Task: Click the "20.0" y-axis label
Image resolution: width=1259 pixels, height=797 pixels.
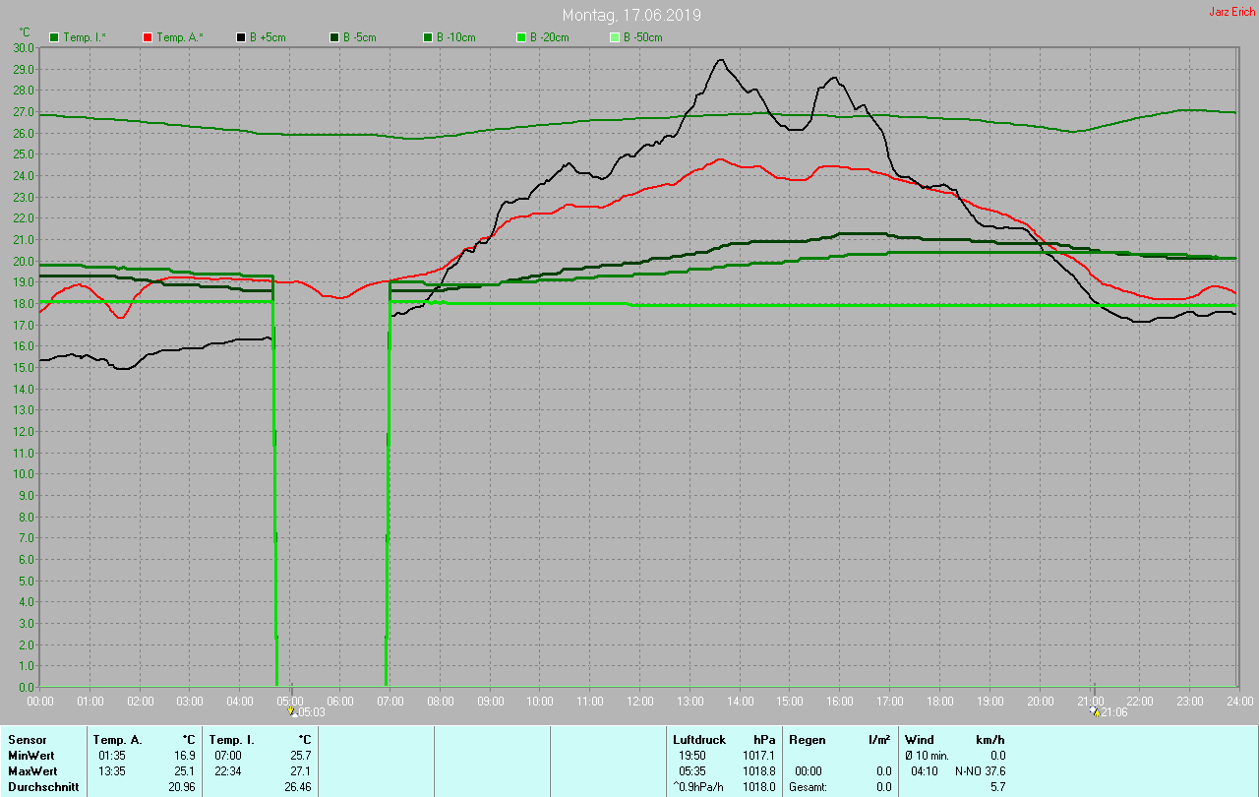Action: pos(24,261)
